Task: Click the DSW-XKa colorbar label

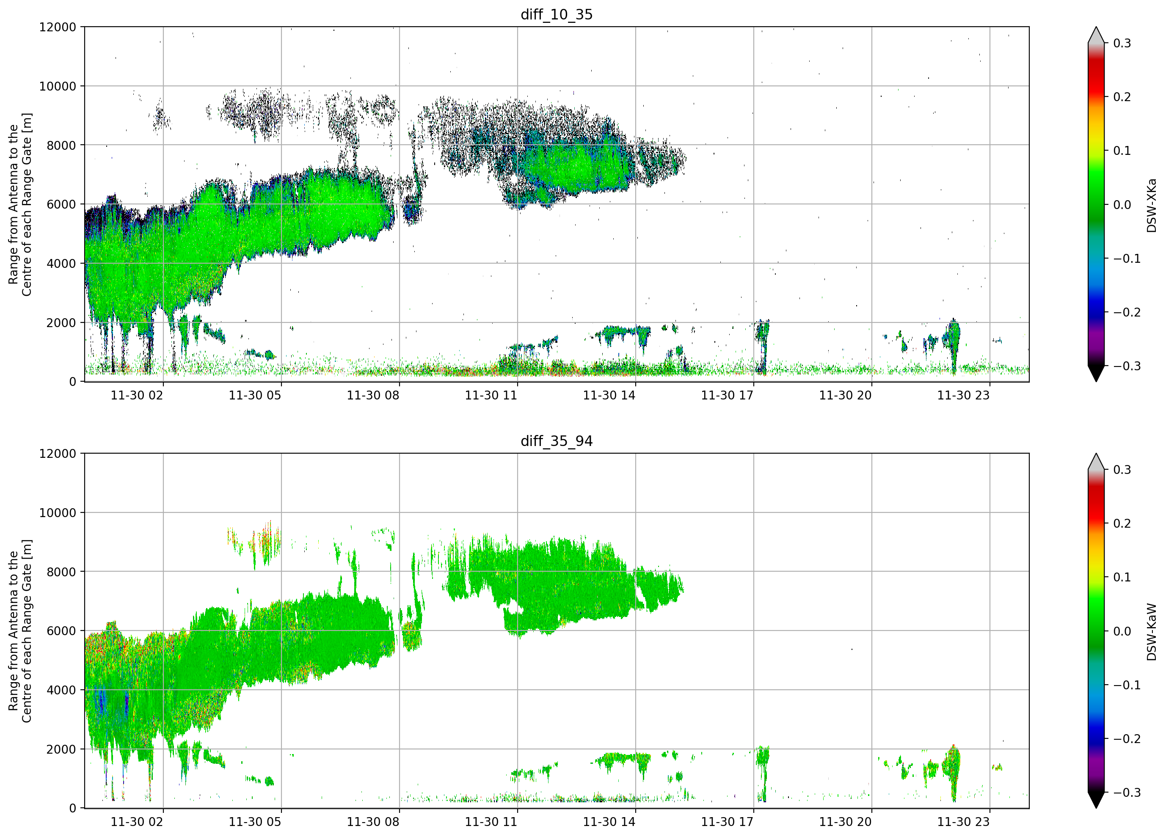Action: tap(1152, 205)
